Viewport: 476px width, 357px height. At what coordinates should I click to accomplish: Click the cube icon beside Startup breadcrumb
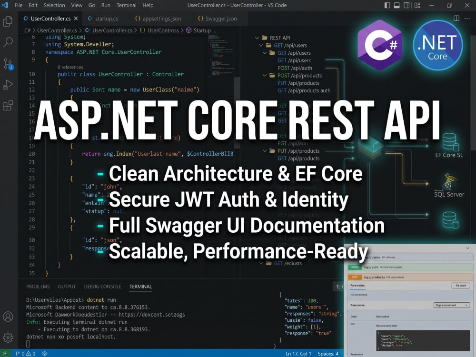tap(189, 30)
